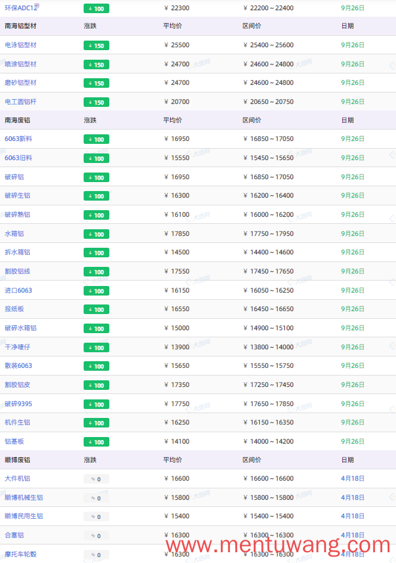Click the grey 0 change badge for 大件机铝
This screenshot has height=563, width=396.
(x=96, y=479)
